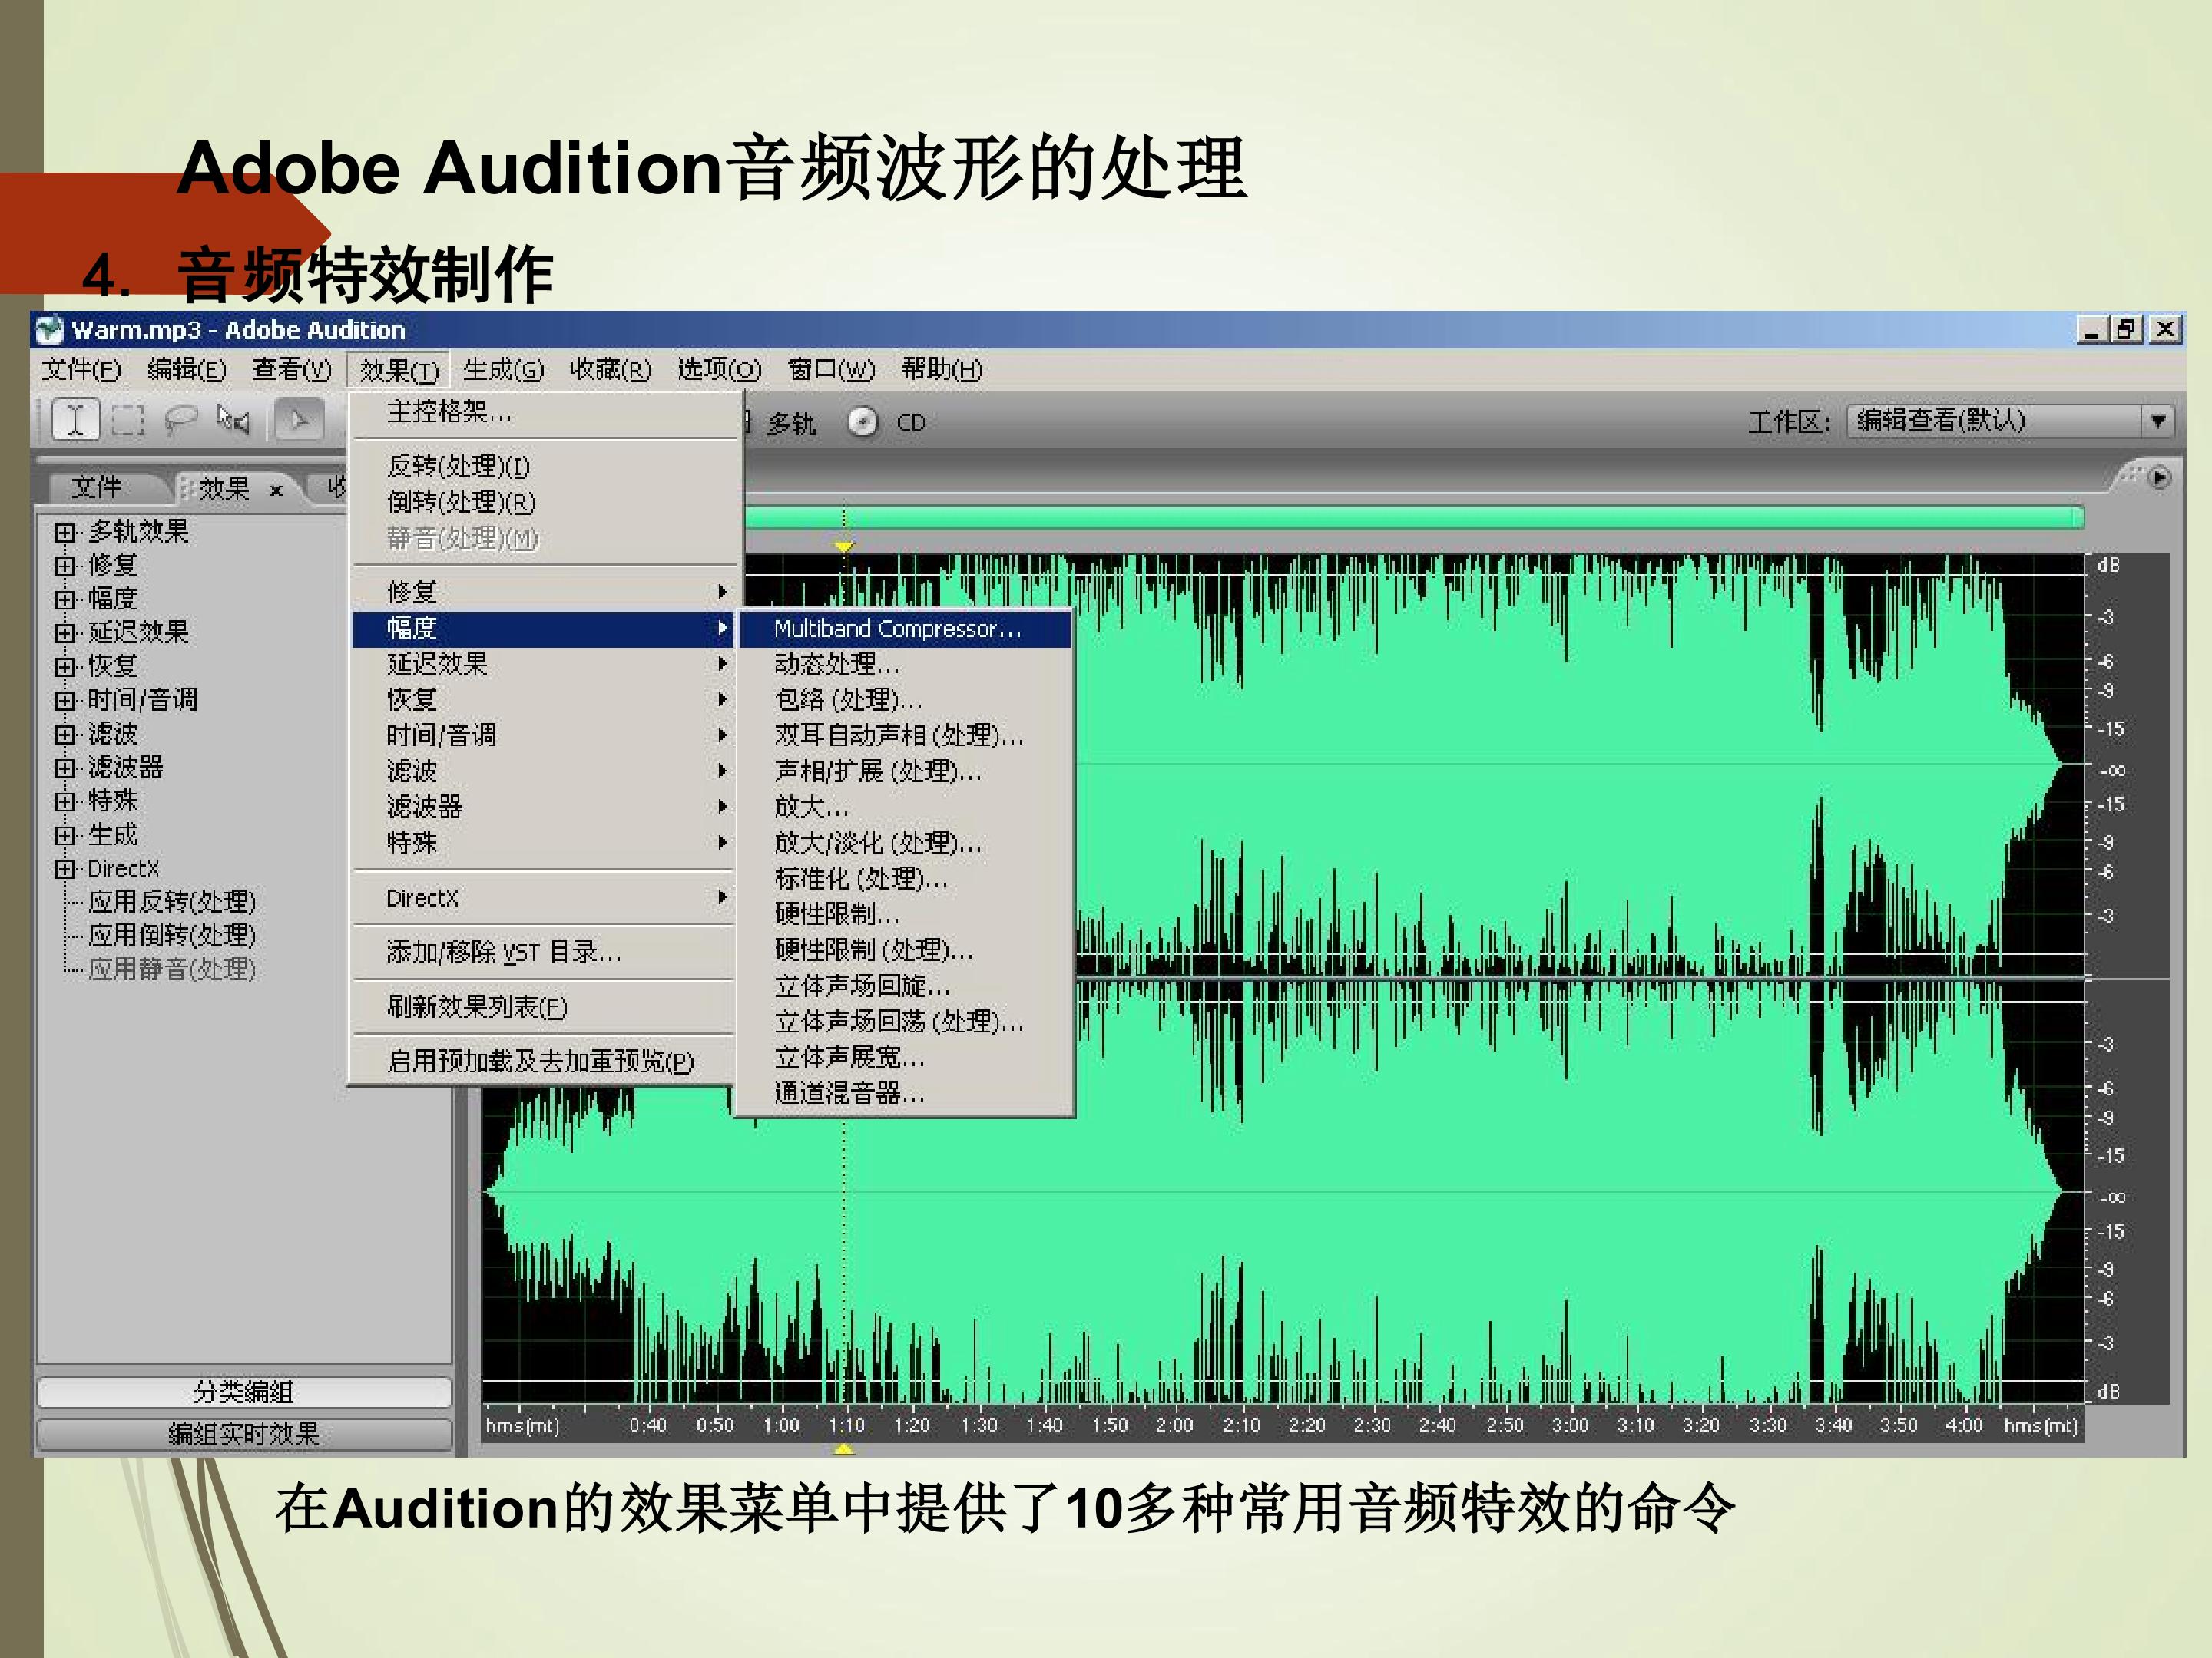Image resolution: width=2212 pixels, height=1658 pixels.
Task: Open the 文件(F) menu
Action: pos(81,370)
